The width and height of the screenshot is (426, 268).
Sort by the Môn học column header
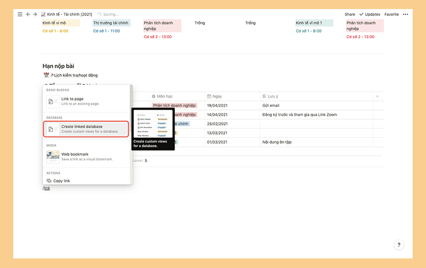[177, 96]
